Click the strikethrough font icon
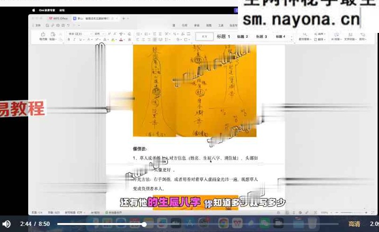Screen dimensions: 379x232 89,40
